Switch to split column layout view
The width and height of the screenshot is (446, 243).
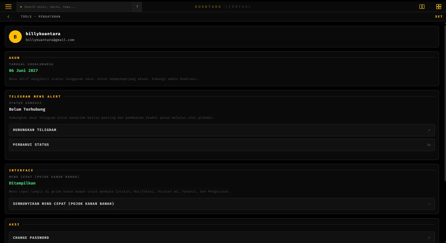422,7
